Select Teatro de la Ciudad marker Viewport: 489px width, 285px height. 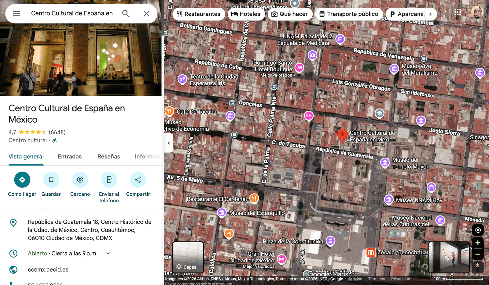tap(182, 79)
